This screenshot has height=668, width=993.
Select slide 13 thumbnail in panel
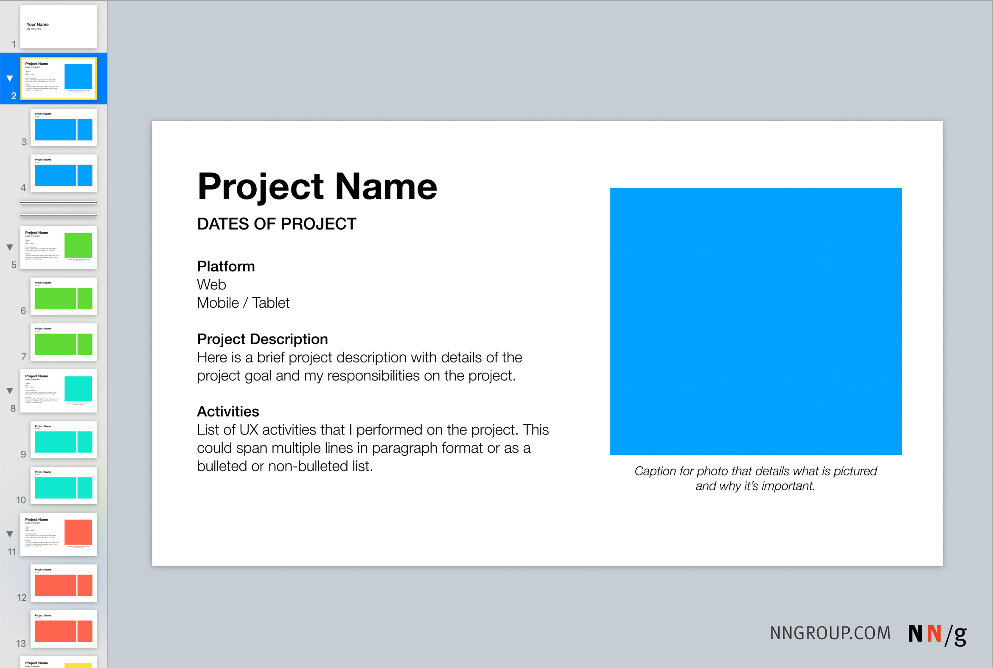tap(63, 628)
